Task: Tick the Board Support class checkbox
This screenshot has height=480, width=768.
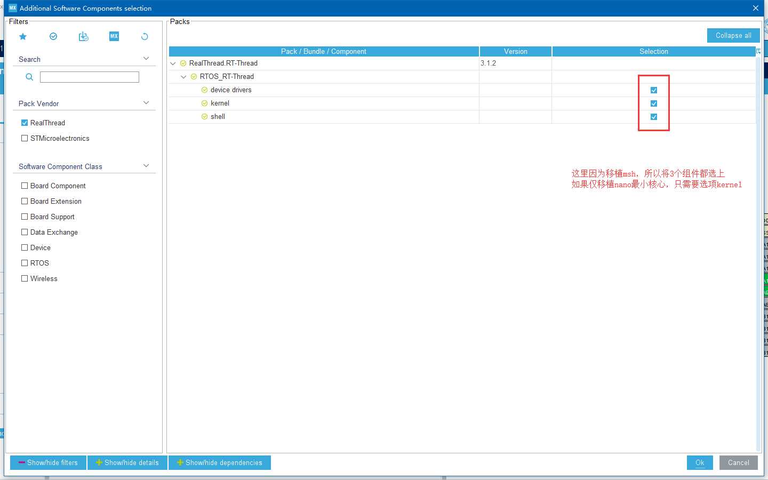Action: pos(25,217)
